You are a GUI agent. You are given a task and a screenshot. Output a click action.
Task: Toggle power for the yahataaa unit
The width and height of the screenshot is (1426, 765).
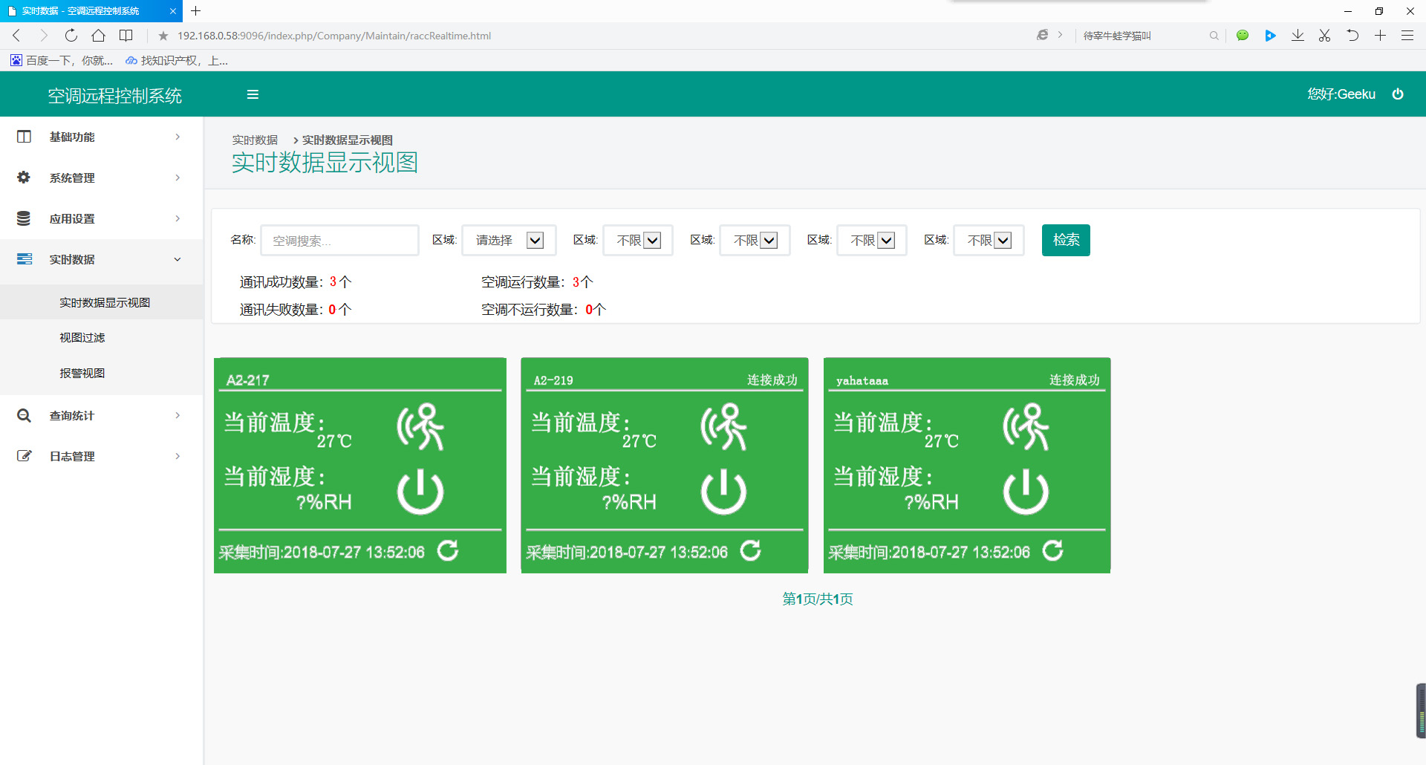(x=1026, y=492)
